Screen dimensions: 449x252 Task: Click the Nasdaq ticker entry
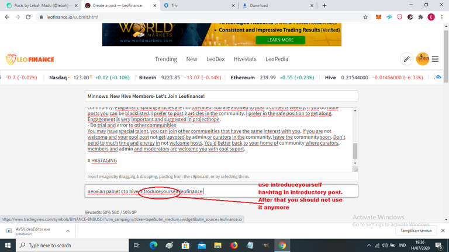(x=89, y=78)
